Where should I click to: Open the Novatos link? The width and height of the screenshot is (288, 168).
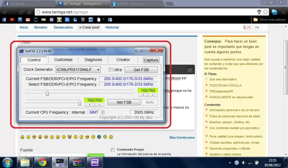41,27
